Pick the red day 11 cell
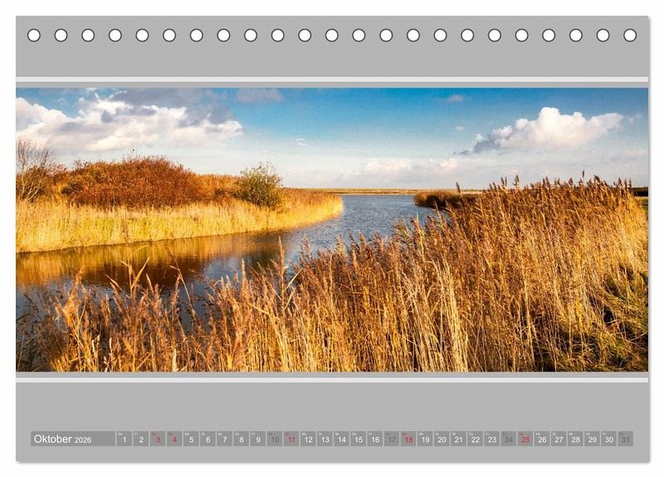The image size is (664, 477). (291, 439)
